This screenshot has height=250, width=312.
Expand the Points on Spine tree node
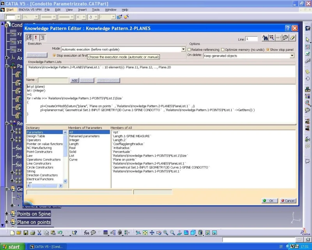tap(7, 214)
